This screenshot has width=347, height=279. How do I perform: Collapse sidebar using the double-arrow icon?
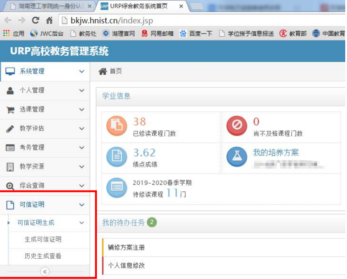click(x=45, y=272)
